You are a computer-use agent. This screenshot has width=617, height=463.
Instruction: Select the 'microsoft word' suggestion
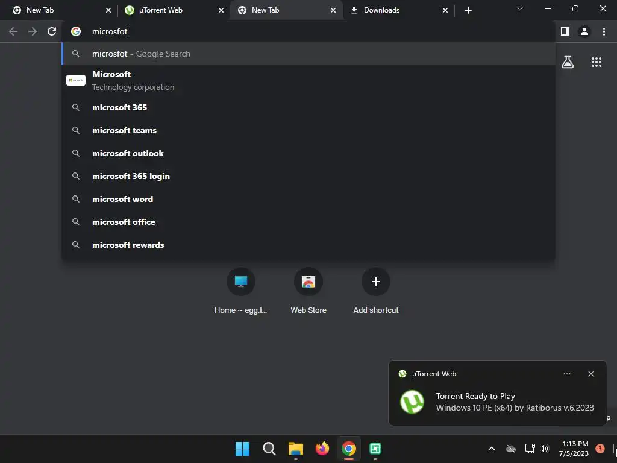point(308,199)
